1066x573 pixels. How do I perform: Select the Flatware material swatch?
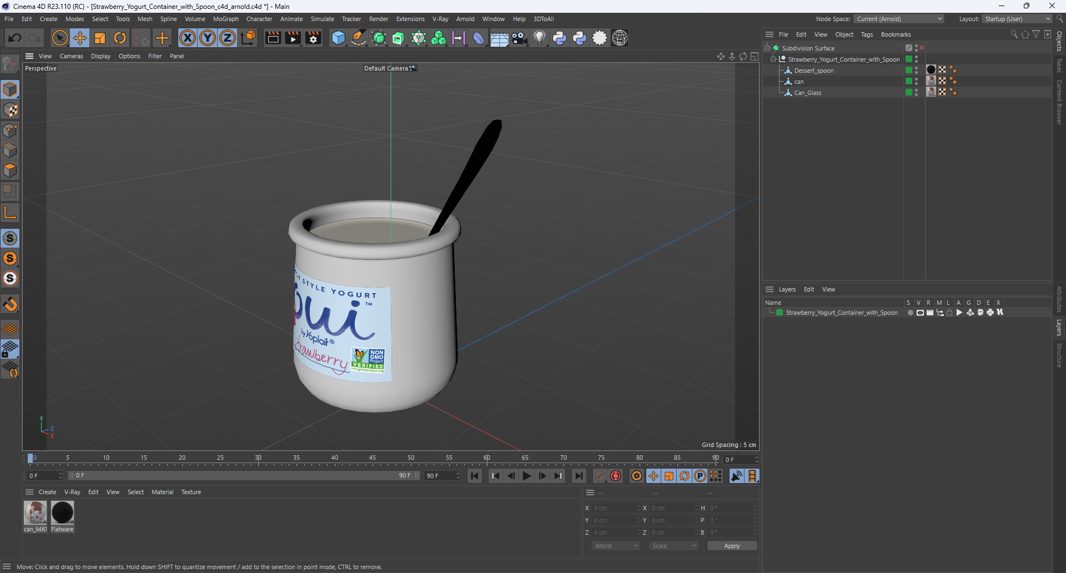62,512
